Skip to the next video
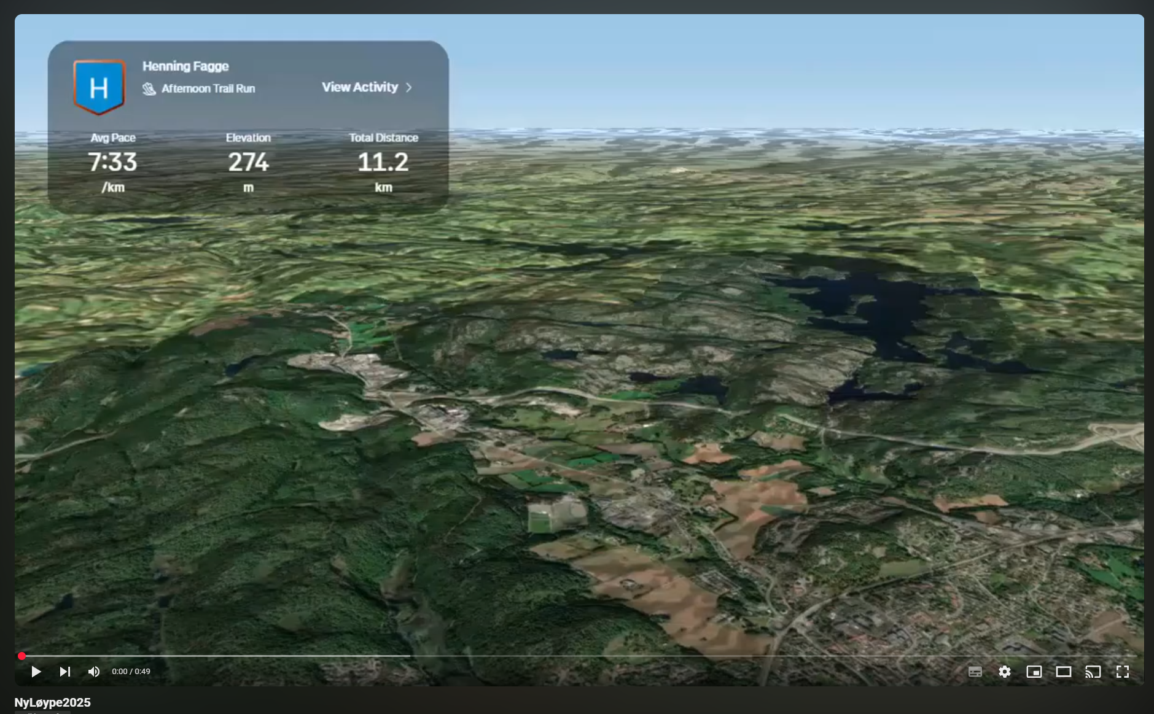This screenshot has width=1154, height=714. pyautogui.click(x=64, y=672)
